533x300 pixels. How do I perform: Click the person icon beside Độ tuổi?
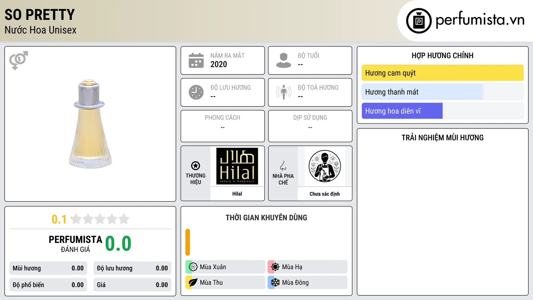pyautogui.click(x=284, y=60)
